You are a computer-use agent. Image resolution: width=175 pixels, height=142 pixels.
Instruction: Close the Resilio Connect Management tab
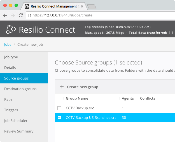click(x=82, y=6)
